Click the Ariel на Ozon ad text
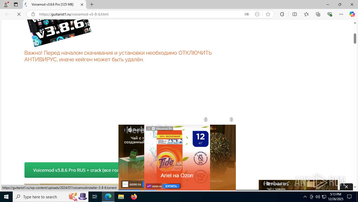 tap(177, 175)
